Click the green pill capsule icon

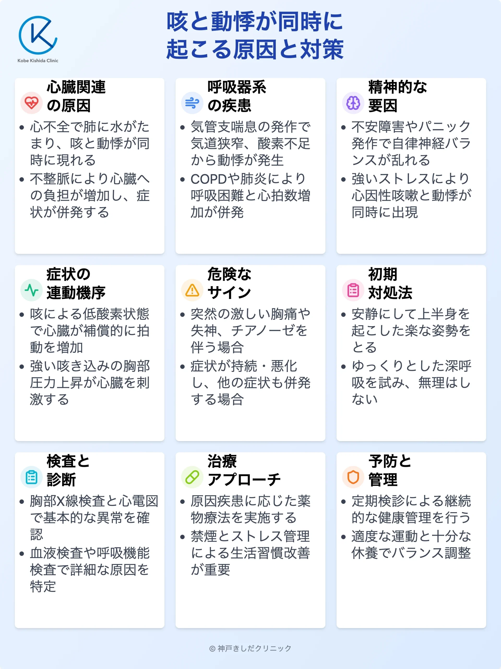[192, 477]
